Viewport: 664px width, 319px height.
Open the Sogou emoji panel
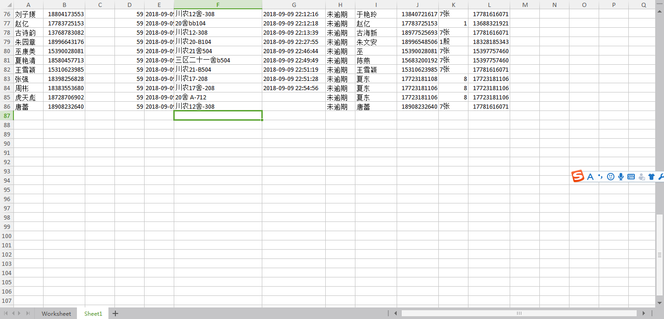pos(611,177)
